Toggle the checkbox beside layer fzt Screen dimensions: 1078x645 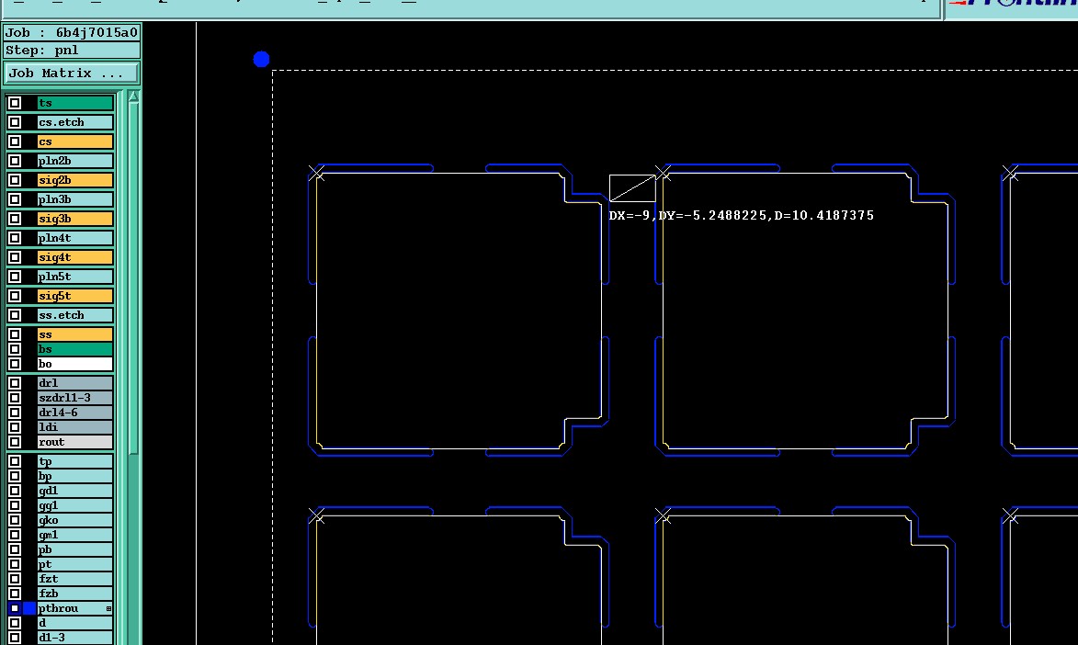point(15,579)
